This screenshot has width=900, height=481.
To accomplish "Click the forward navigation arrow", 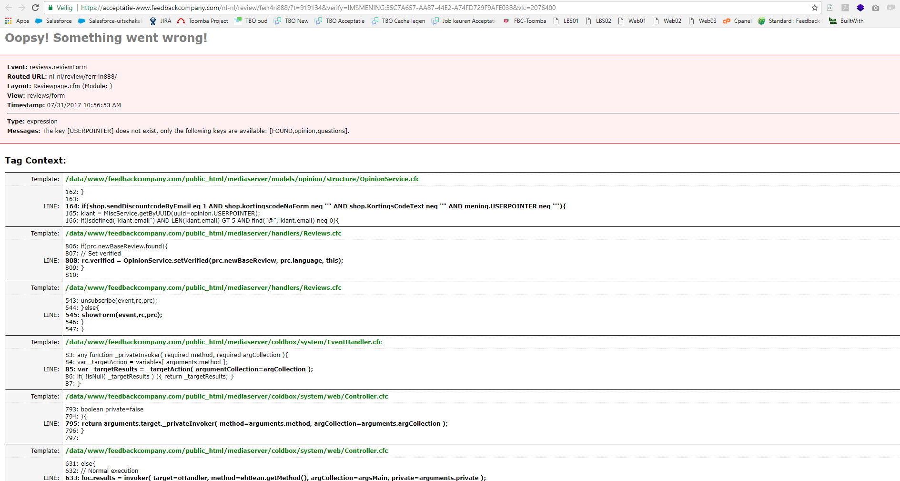I will click(22, 8).
